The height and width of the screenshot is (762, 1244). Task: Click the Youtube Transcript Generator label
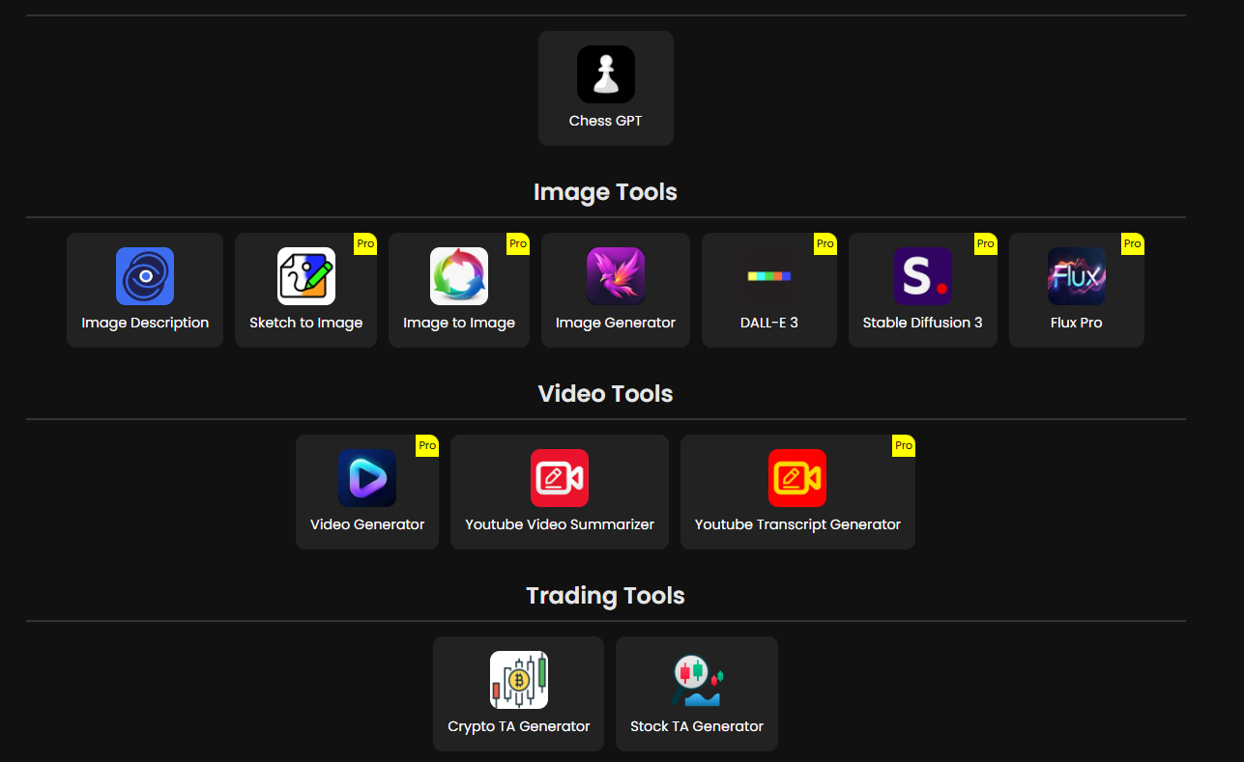click(x=797, y=525)
